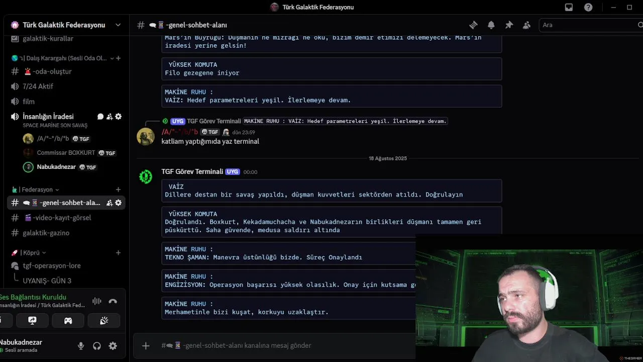Open the Türk Galaktik Federasyonu server dropdown

pyautogui.click(x=66, y=25)
